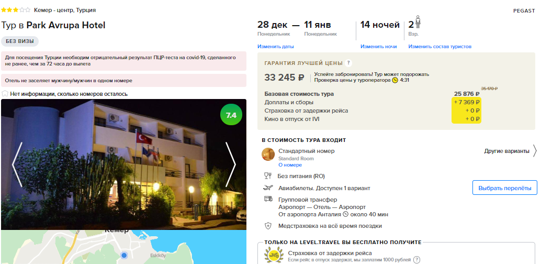Click the airplane tickets icon

[268, 188]
